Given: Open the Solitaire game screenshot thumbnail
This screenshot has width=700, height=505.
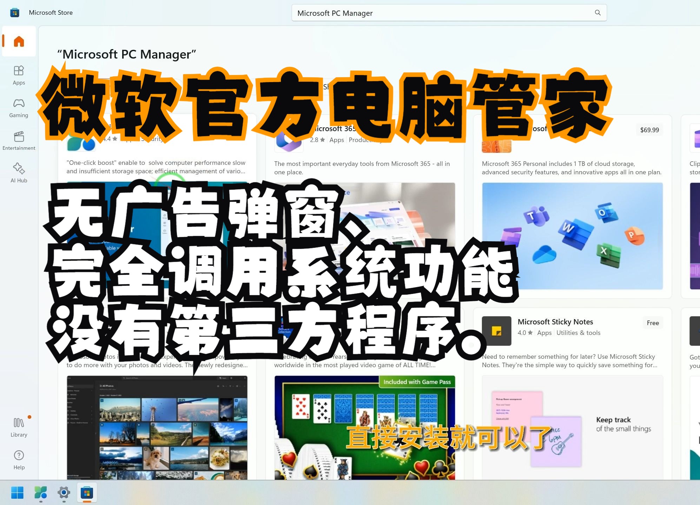Looking at the screenshot, I should (x=365, y=427).
